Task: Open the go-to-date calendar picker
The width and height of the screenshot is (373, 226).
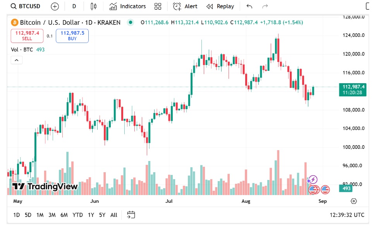Action: [x=131, y=215]
